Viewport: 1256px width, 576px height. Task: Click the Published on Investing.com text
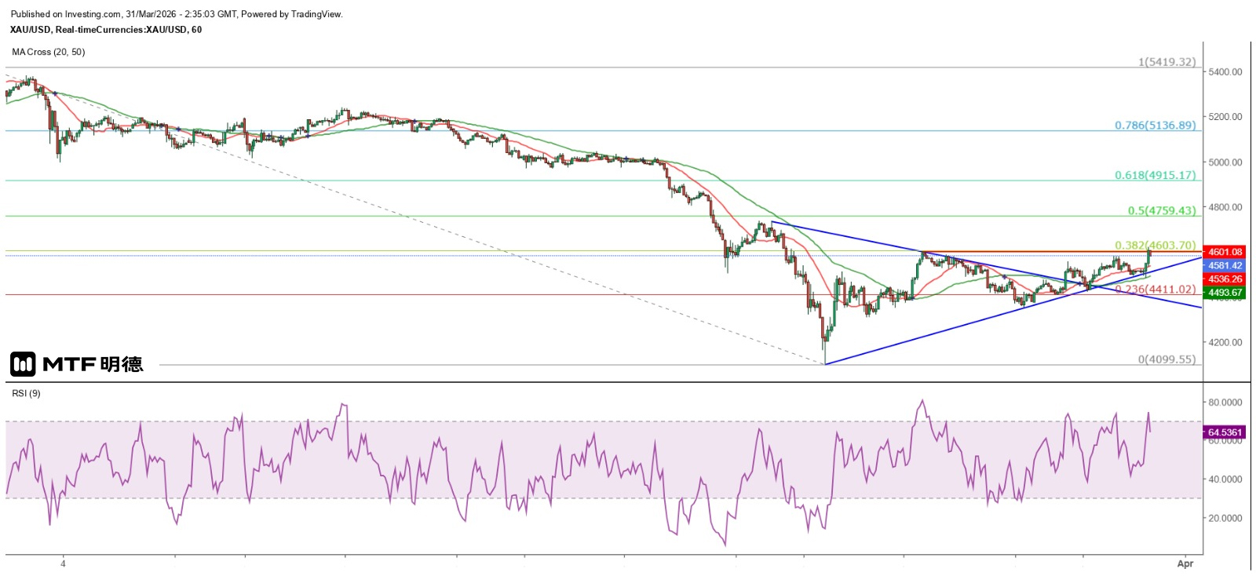[x=177, y=14]
